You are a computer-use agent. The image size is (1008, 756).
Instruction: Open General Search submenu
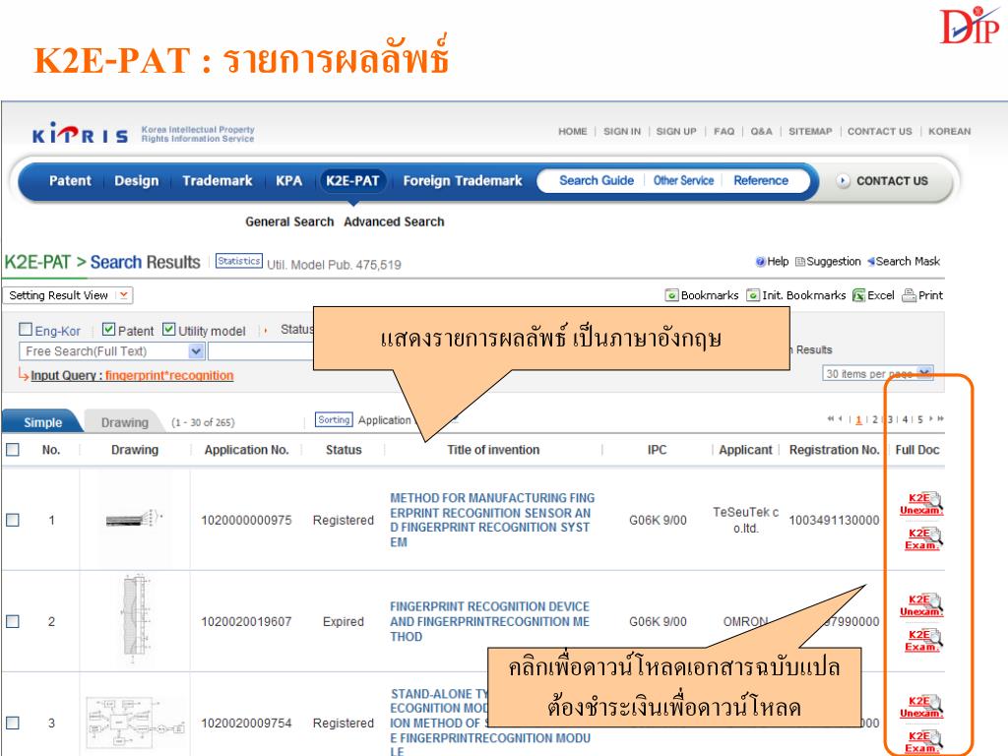(289, 221)
